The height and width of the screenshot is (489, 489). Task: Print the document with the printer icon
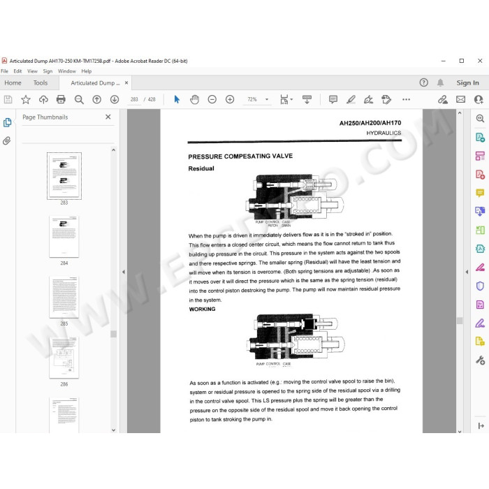(x=61, y=99)
